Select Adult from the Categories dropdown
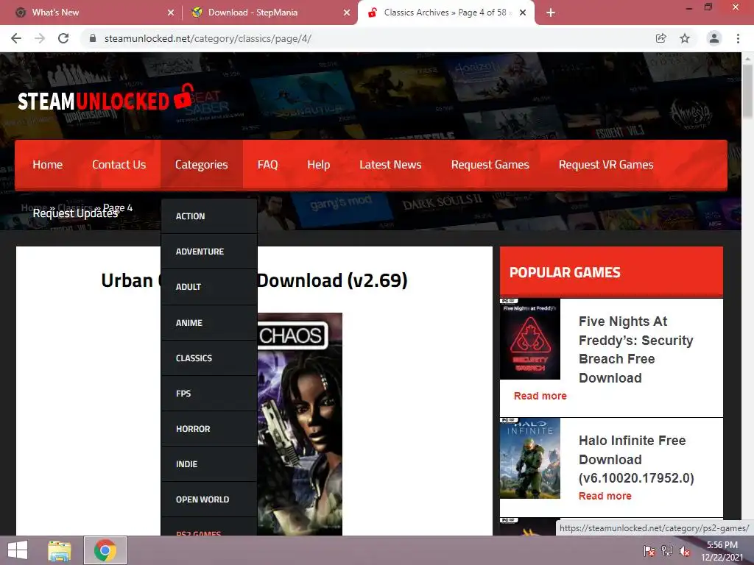754x565 pixels. [209, 287]
